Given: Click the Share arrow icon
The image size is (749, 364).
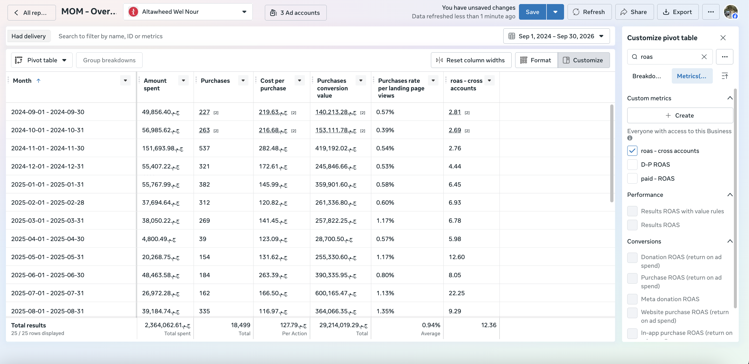Looking at the screenshot, I should (623, 12).
